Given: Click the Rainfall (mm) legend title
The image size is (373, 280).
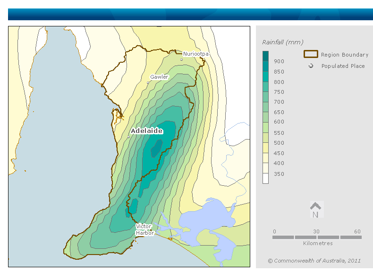Looking at the screenshot, I should click(283, 42).
